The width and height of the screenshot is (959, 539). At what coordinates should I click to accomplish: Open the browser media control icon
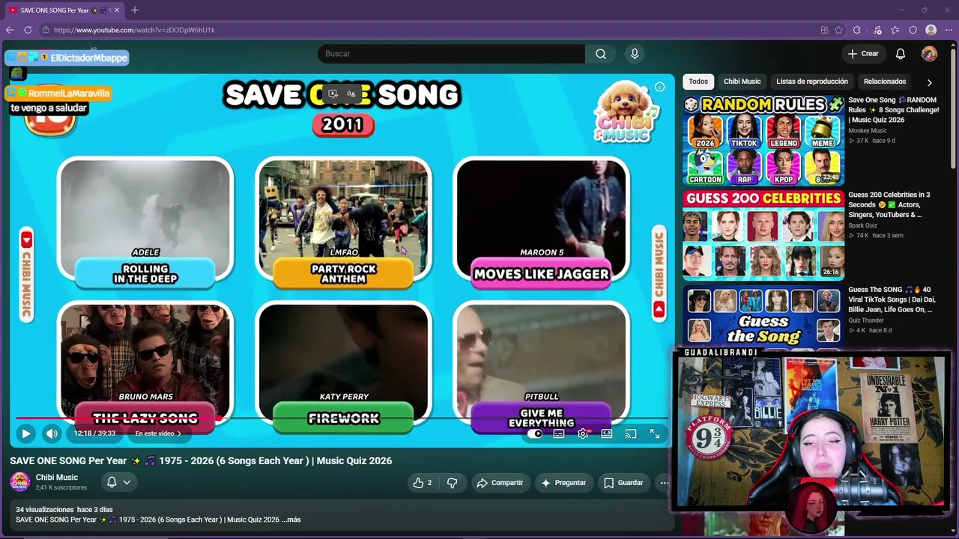[877, 30]
